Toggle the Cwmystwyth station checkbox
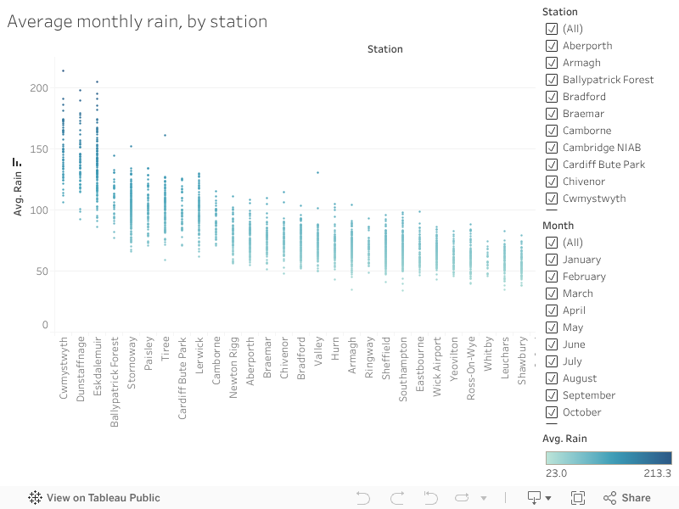Screen dimensions: 679x509 point(551,199)
